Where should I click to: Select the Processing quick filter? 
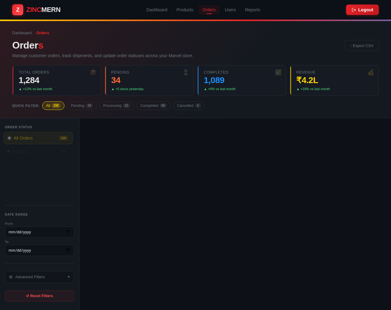tap(117, 106)
